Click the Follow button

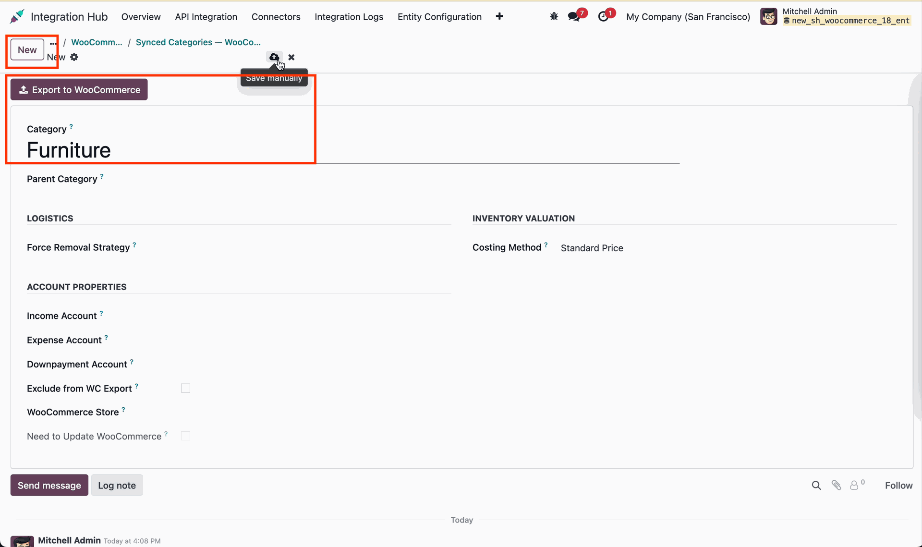point(898,486)
